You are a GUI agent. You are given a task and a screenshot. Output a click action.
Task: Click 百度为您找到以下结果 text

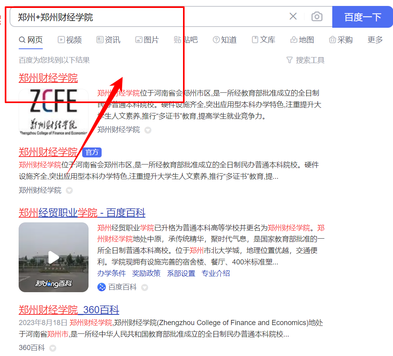(x=54, y=60)
